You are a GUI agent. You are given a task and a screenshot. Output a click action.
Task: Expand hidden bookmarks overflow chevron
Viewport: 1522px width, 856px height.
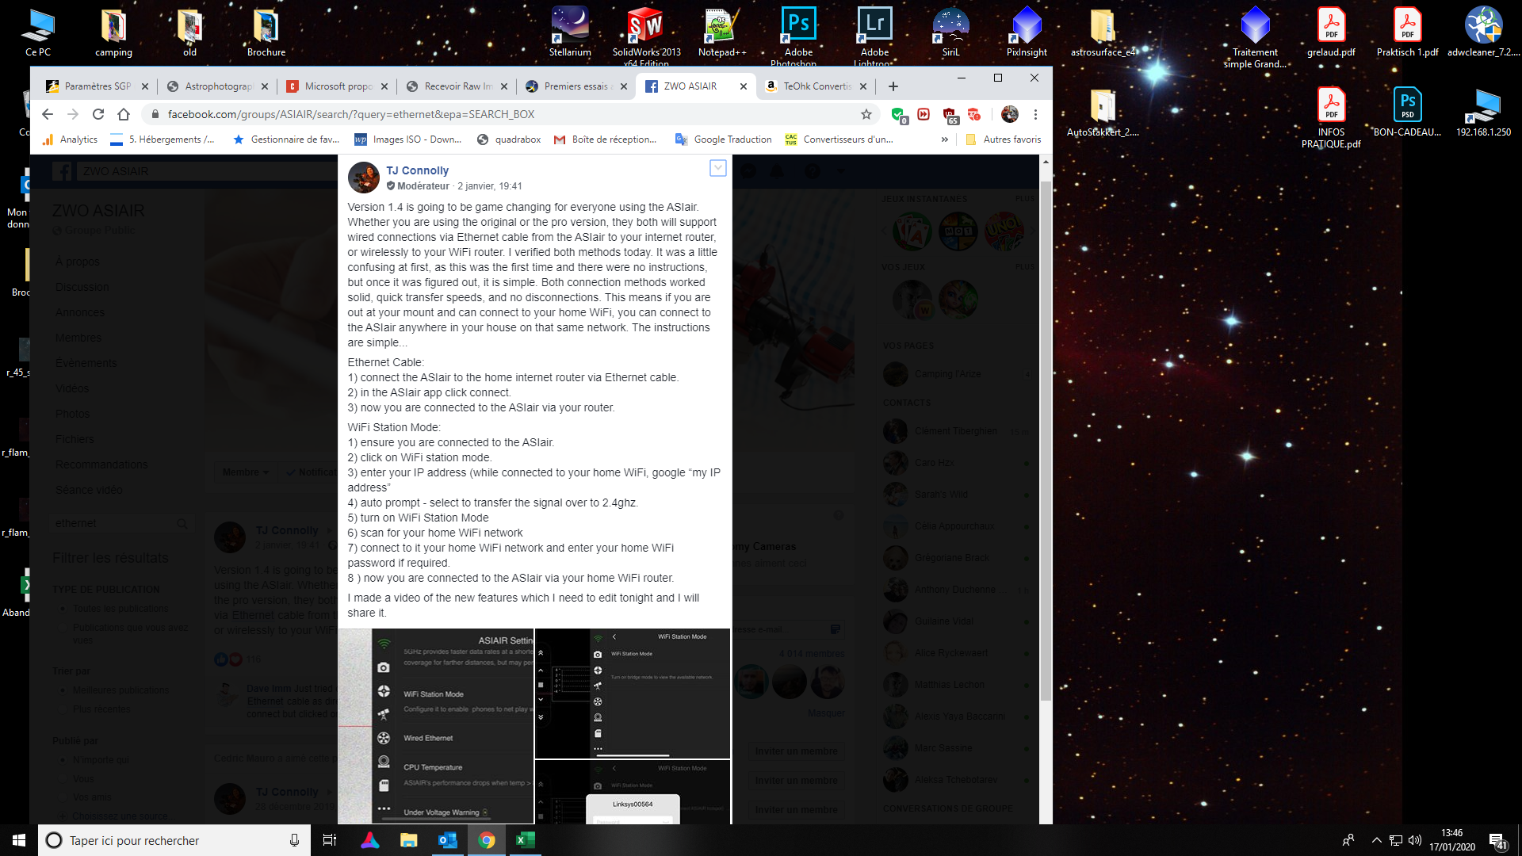tap(944, 139)
